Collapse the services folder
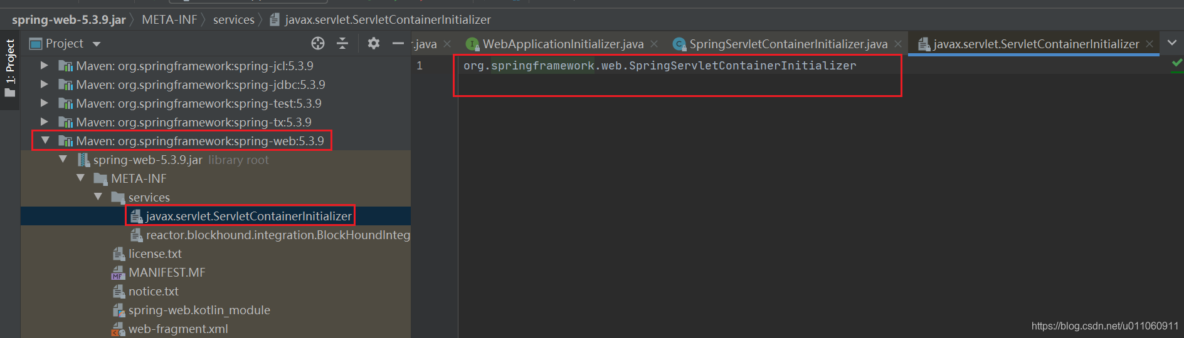Viewport: 1184px width, 338px height. tap(98, 197)
